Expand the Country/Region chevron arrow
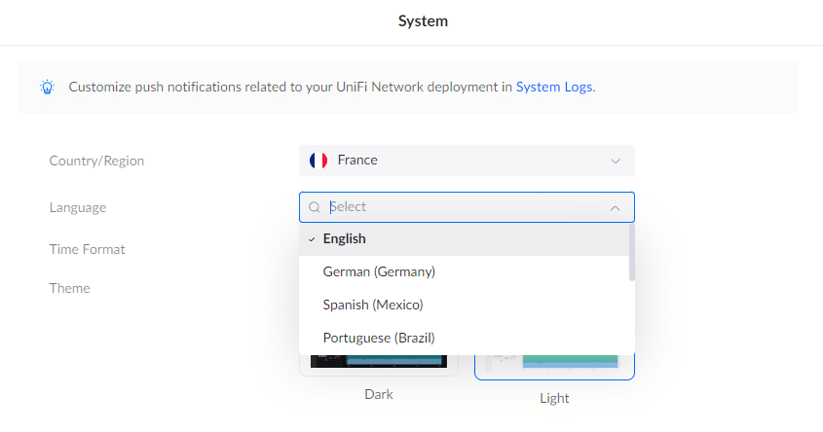 click(615, 161)
